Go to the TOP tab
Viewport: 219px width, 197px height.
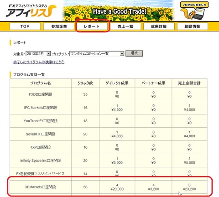pyautogui.click(x=25, y=26)
